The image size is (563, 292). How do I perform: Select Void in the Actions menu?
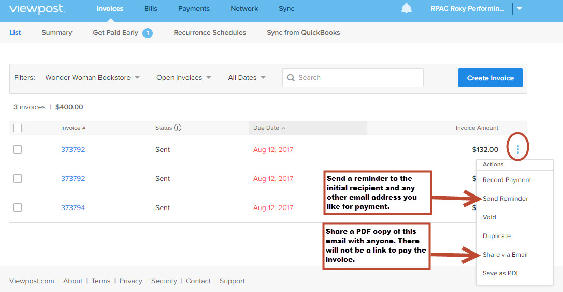(x=489, y=217)
